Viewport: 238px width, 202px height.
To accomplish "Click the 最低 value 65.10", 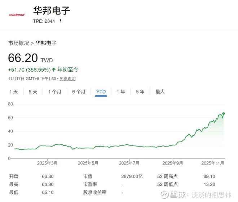I will coord(48,192).
